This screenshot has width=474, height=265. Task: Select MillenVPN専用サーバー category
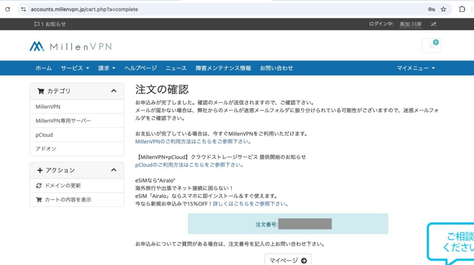click(x=77, y=121)
